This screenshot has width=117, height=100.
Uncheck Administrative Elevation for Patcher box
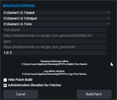5,85
